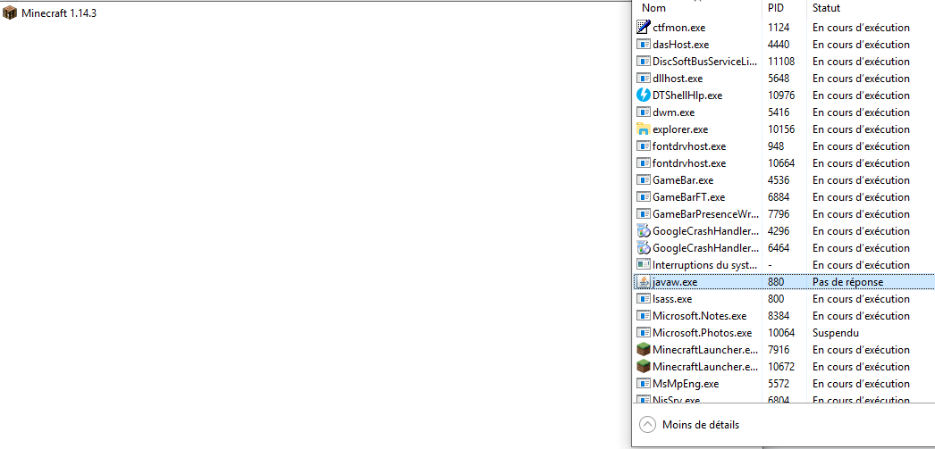Viewport: 935px width, 449px height.
Task: Click the GameBar.exe process icon
Action: (x=643, y=179)
